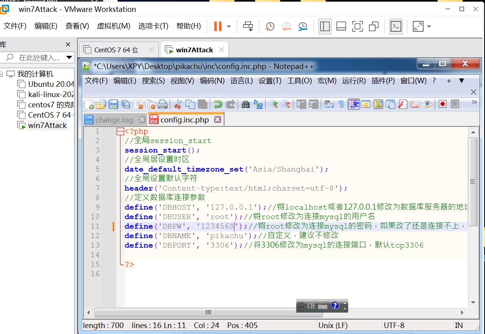This screenshot has height=334, width=485.
Task: Undo with the green arrow icon
Action: tap(218, 104)
